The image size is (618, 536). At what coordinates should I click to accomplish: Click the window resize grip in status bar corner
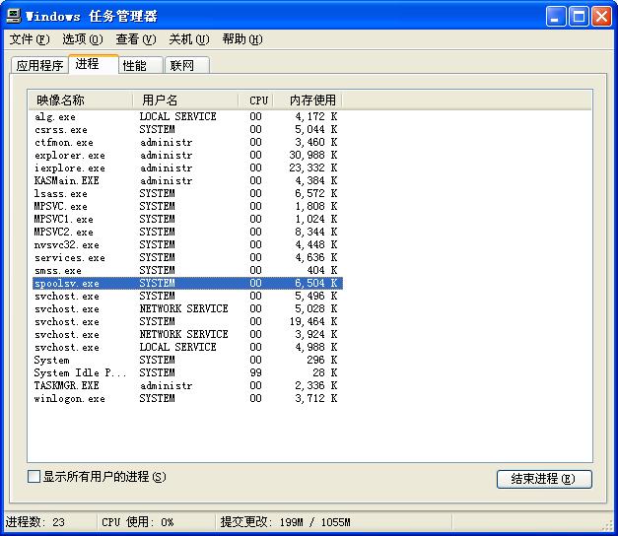coord(606,524)
